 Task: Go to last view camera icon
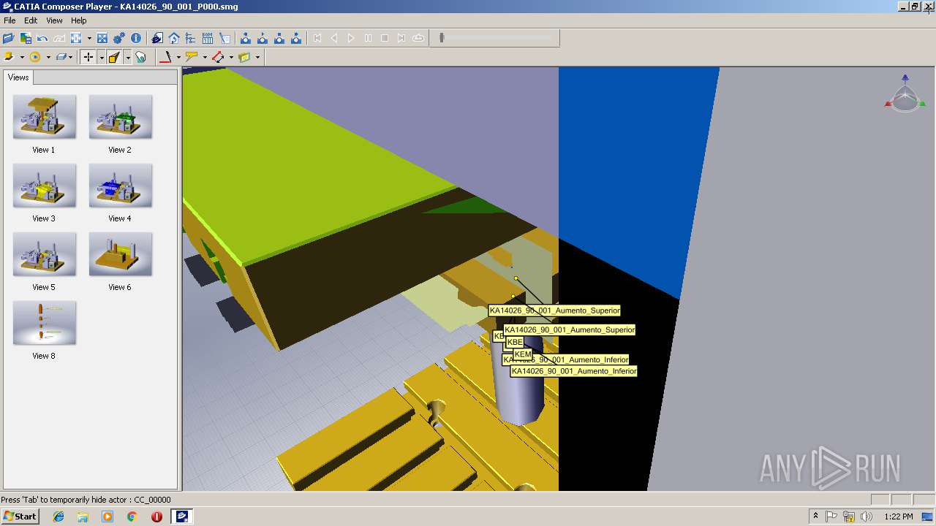pyautogui.click(x=296, y=38)
